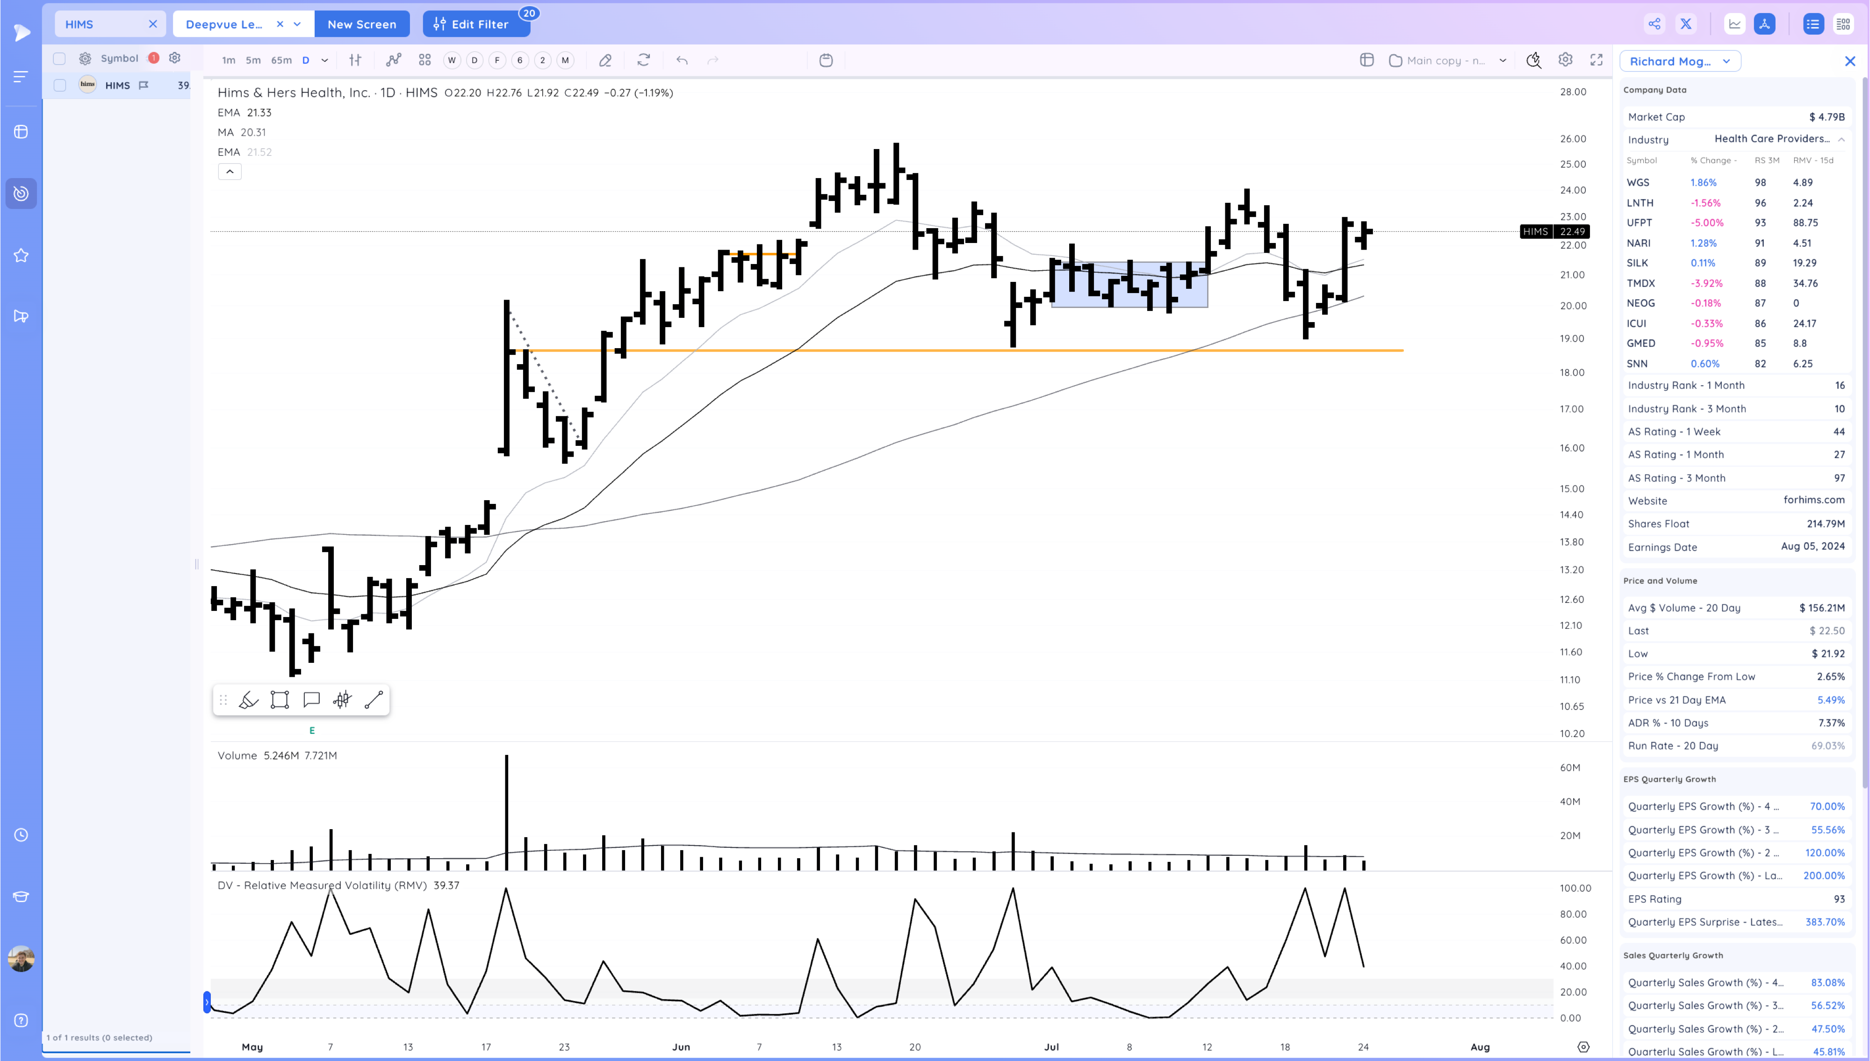Screen dimensions: 1870x1061
Task: Check the HIMS row checkbox
Action: [60, 85]
